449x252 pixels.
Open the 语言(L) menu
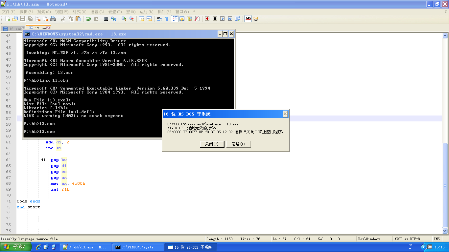pos(97,12)
